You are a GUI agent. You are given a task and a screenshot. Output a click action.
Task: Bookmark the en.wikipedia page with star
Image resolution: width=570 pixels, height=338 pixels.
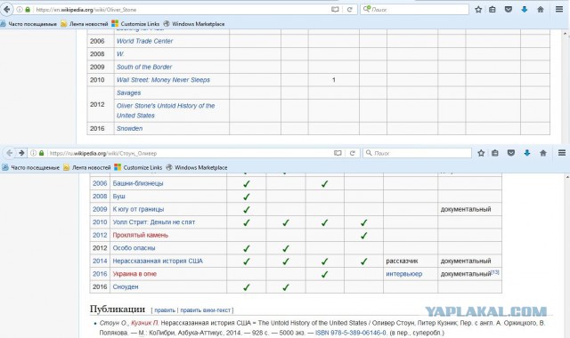[478, 10]
